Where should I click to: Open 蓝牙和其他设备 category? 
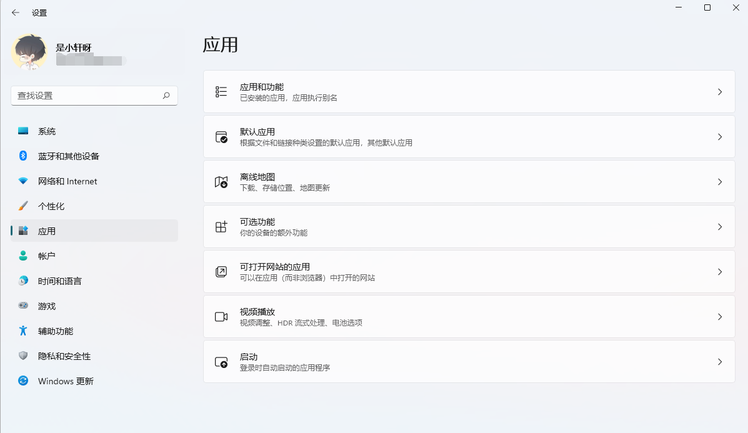94,156
